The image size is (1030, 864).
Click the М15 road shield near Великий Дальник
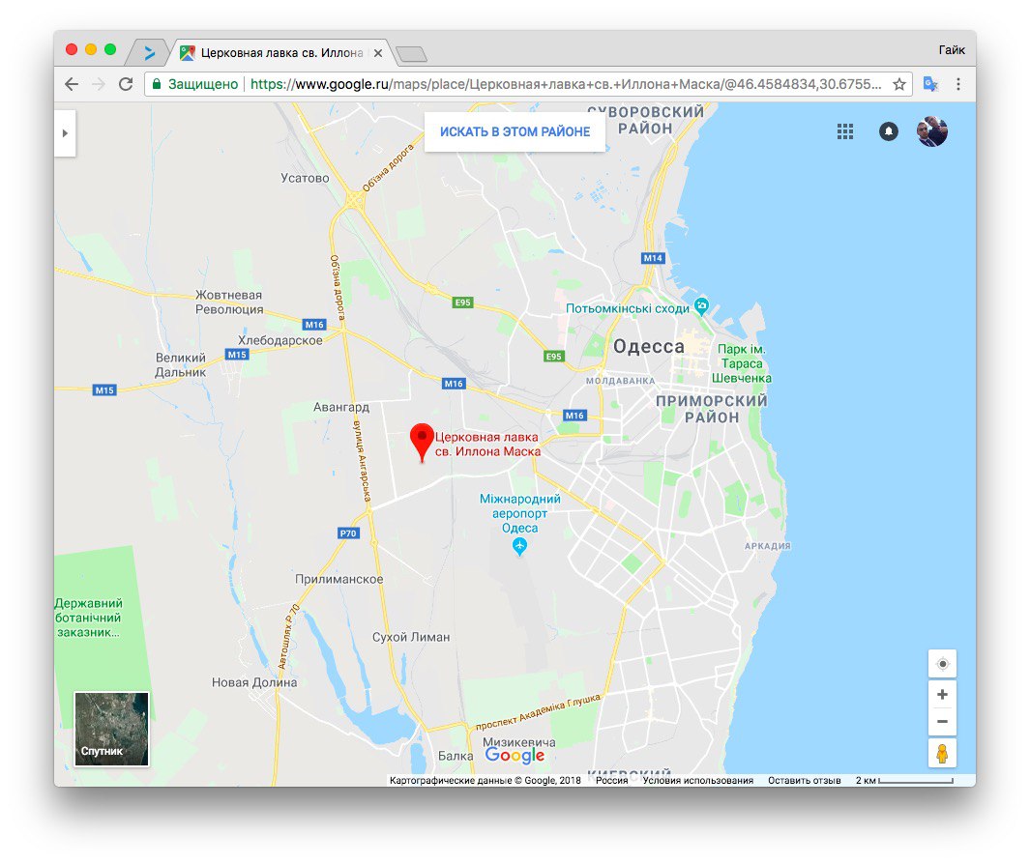(x=237, y=355)
